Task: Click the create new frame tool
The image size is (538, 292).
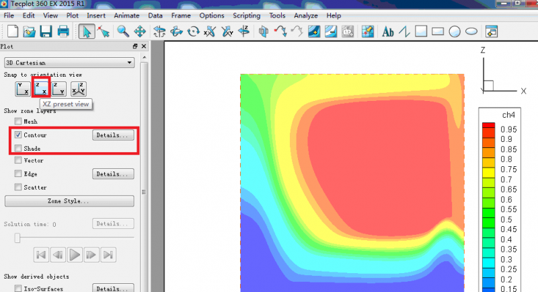Action: (x=492, y=32)
